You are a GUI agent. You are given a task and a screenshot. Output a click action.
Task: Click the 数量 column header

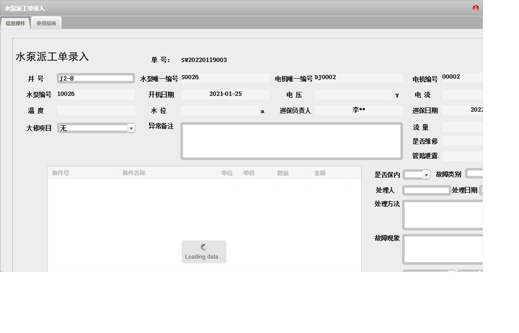tap(291, 173)
